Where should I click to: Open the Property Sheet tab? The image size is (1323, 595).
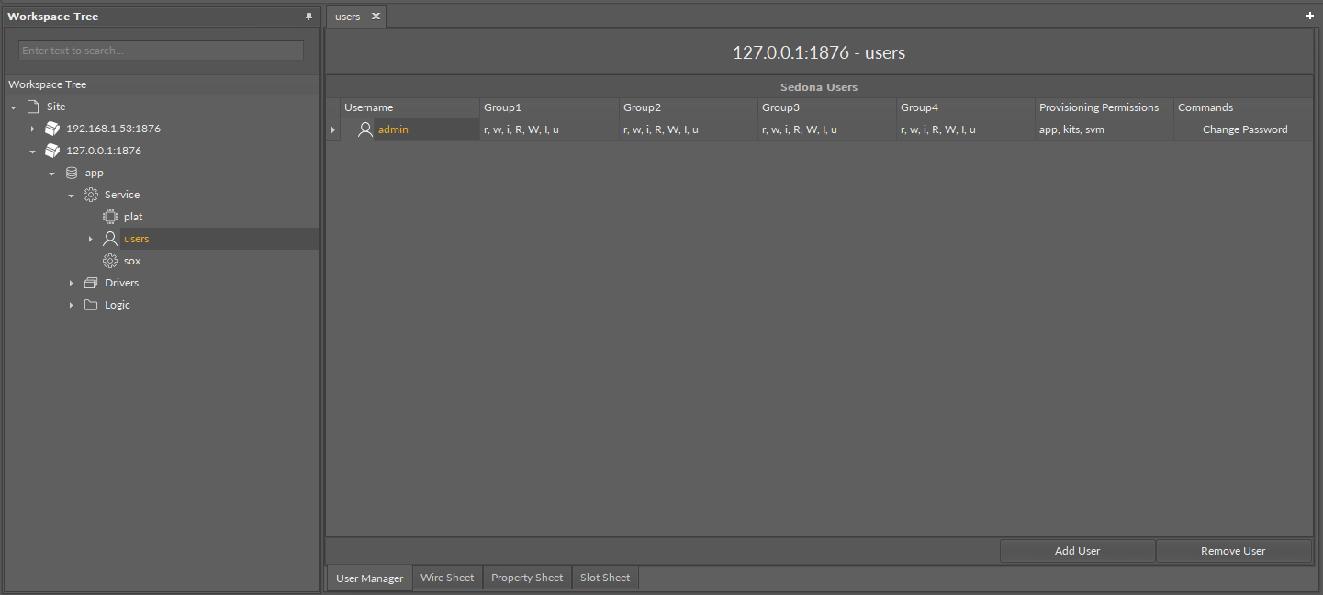(x=527, y=578)
